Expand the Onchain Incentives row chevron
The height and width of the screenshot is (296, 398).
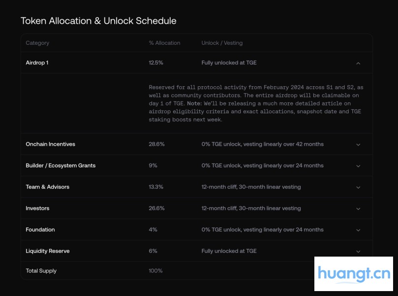click(358, 145)
